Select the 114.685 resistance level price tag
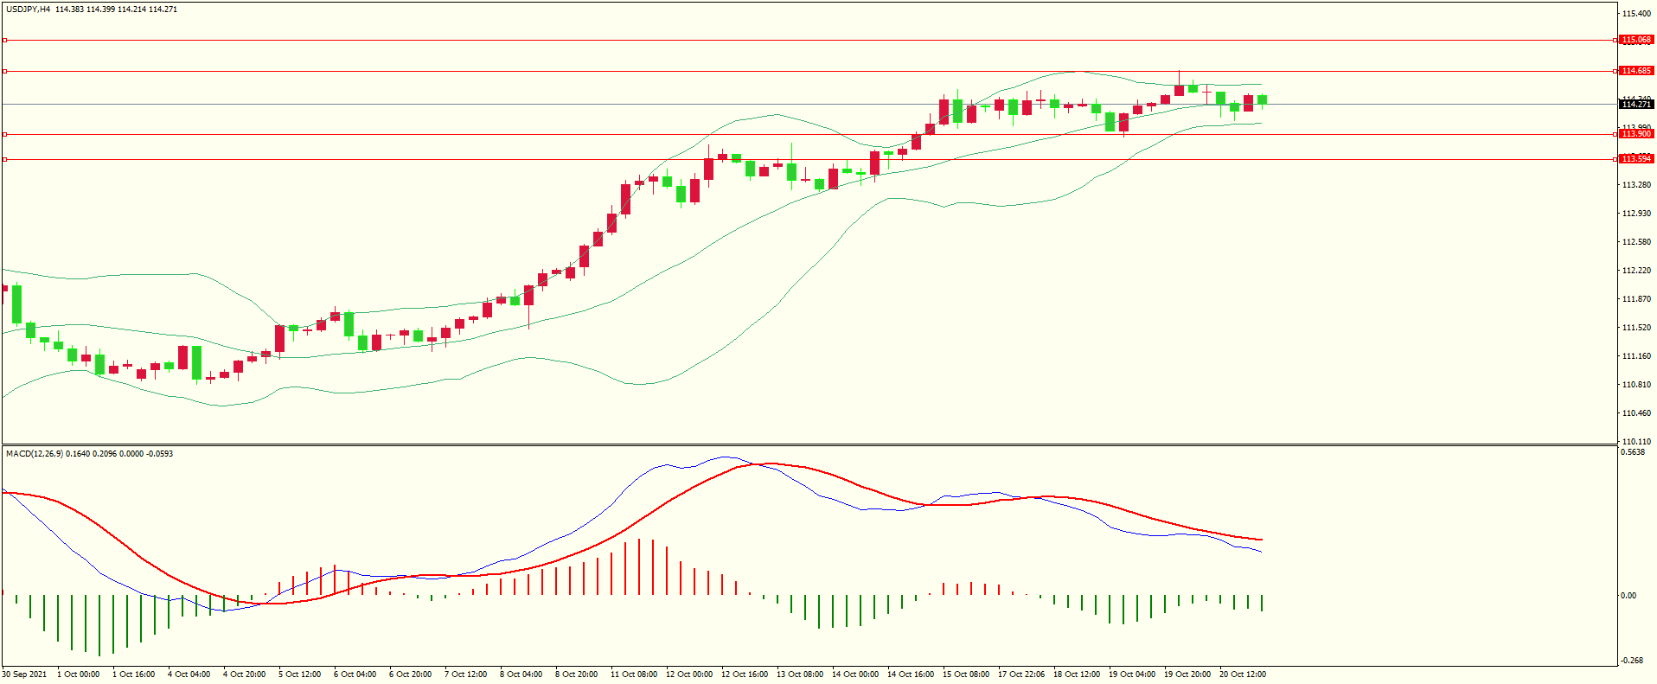This screenshot has height=684, width=1657. (1636, 71)
